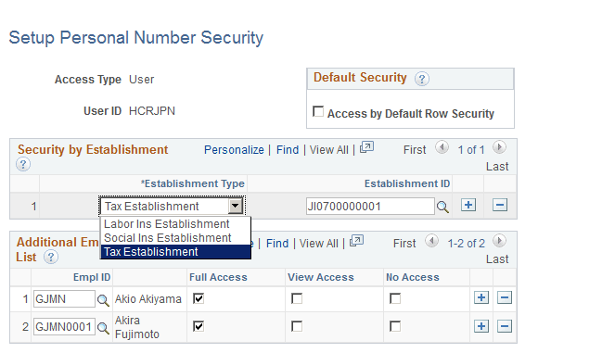
Task: Add a row after Akio Akiyama
Action: 481,297
